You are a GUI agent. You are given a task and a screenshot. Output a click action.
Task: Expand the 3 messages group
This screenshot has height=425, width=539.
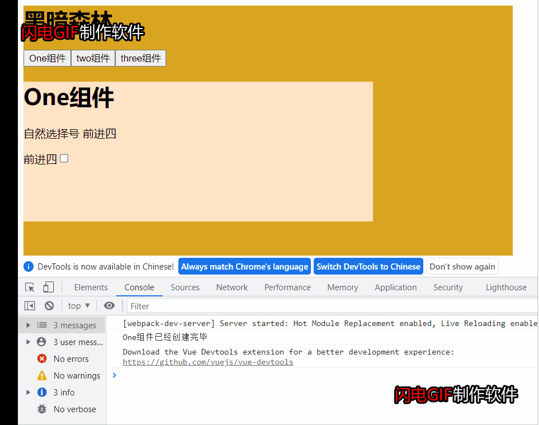click(x=28, y=324)
